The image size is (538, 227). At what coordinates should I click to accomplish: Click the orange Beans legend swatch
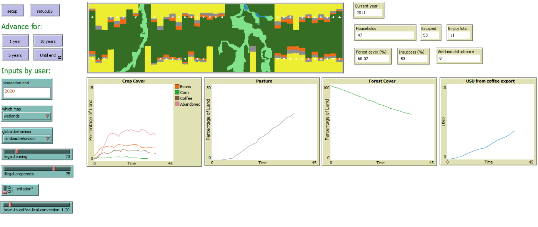[177, 87]
